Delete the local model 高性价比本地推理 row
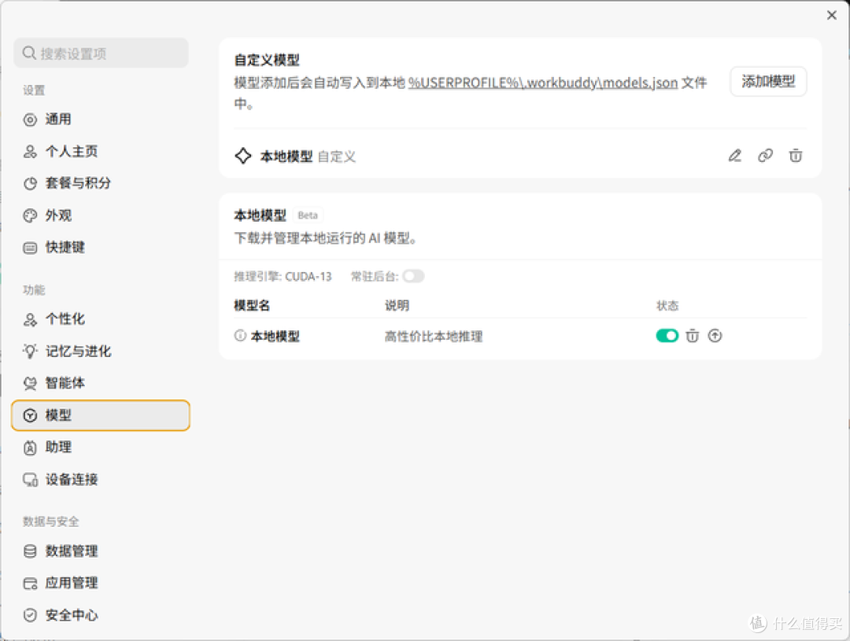 click(x=693, y=336)
